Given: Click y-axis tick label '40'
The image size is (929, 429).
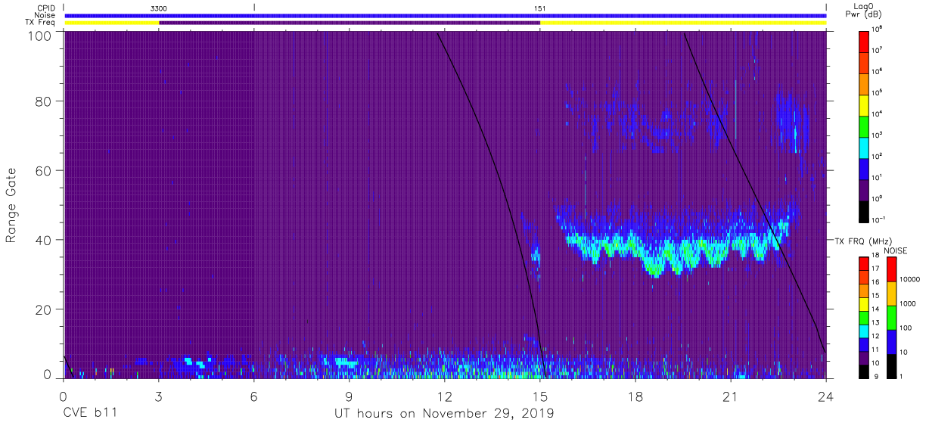Looking at the screenshot, I should pyautogui.click(x=42, y=240).
